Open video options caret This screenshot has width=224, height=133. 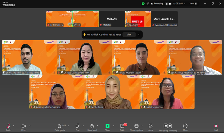(30, 126)
